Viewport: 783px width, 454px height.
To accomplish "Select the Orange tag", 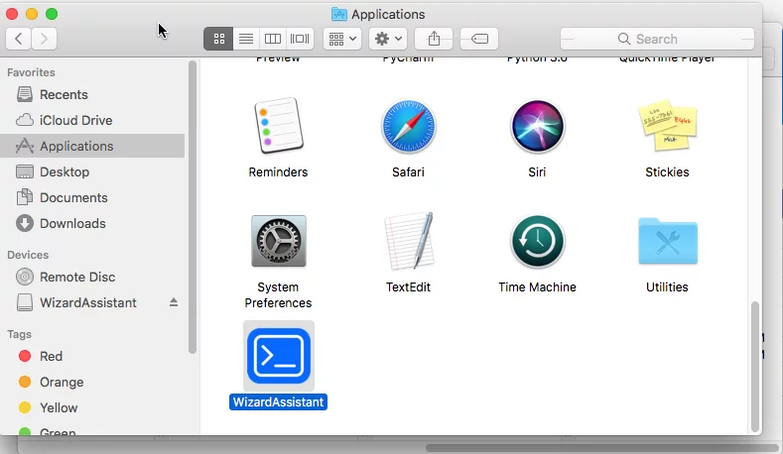I will [x=92, y=383].
